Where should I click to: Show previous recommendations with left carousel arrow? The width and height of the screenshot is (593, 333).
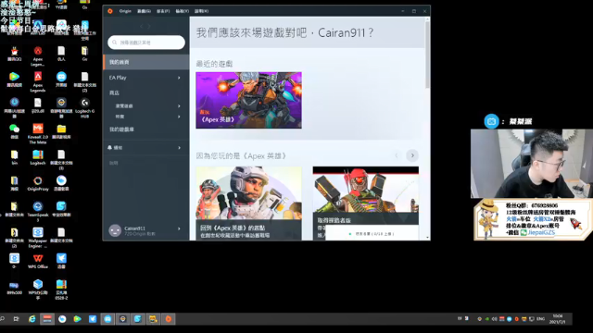[397, 155]
